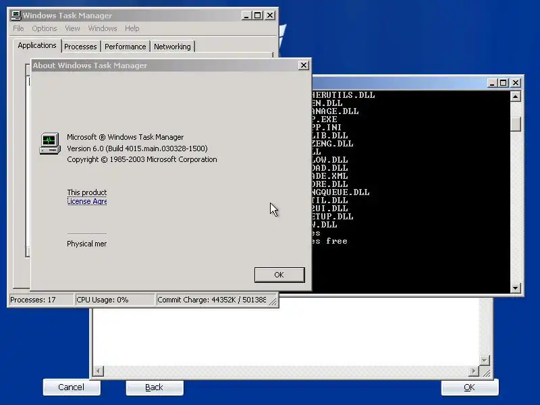Click down arrow of white panel vertical scrollbar

click(x=485, y=360)
